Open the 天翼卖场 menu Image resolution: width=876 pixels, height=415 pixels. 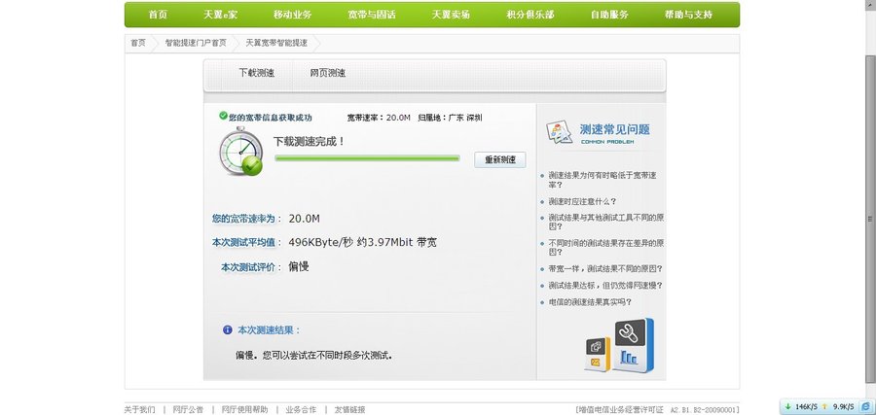coord(451,15)
